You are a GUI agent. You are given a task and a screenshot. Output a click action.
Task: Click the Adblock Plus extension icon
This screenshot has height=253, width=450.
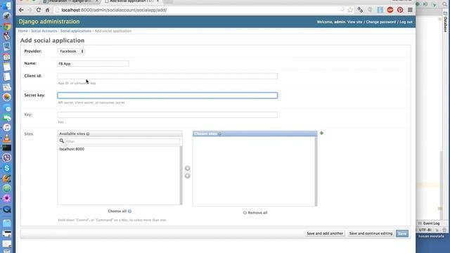pyautogui.click(x=390, y=10)
